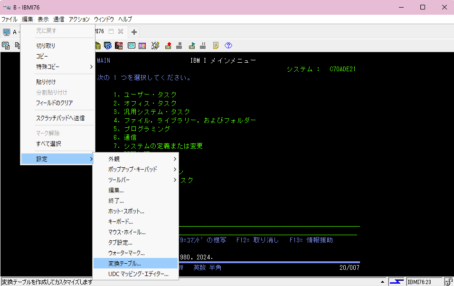Choose 貼り付け from the edit menu

point(58,82)
